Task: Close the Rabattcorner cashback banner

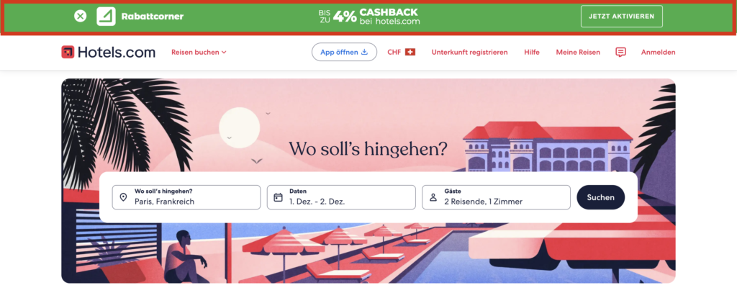Action: [x=81, y=17]
